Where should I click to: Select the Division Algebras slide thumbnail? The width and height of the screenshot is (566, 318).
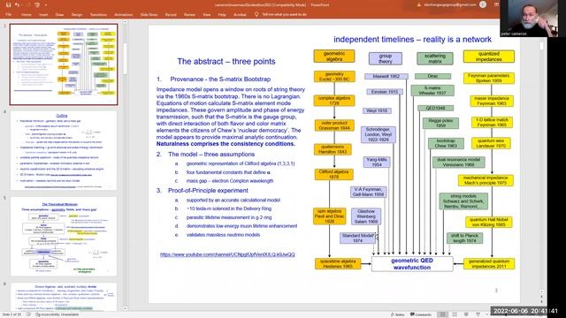(x=64, y=297)
